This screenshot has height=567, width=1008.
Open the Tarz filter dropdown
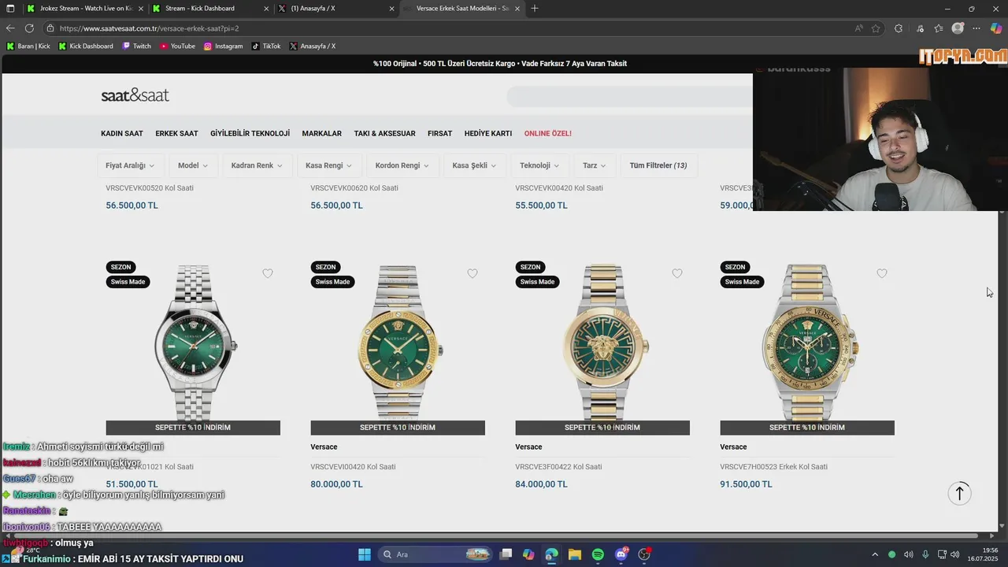point(595,165)
